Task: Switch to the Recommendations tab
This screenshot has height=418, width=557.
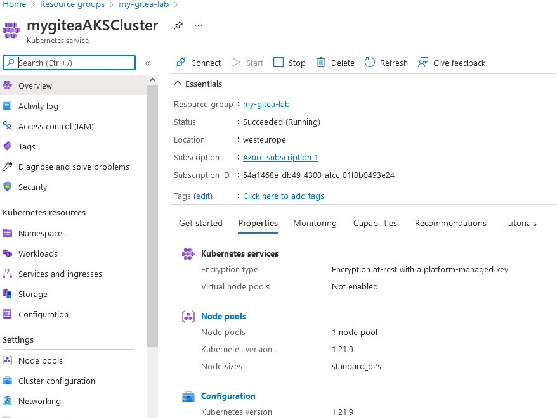Action: pos(450,223)
